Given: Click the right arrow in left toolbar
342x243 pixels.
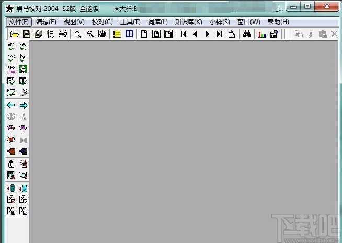Looking at the screenshot, I should pyautogui.click(x=23, y=105).
